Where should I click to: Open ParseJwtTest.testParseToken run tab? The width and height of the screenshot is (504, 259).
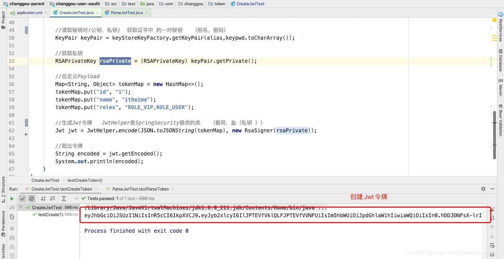[141, 189]
